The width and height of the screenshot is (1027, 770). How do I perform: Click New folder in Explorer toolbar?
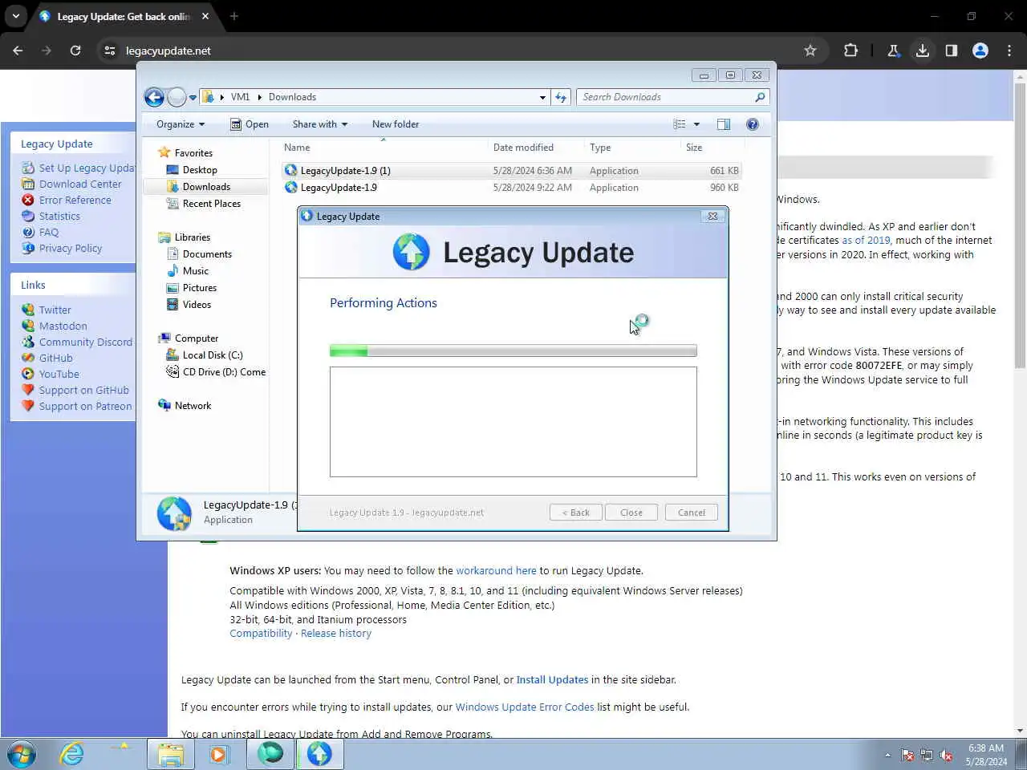[396, 124]
